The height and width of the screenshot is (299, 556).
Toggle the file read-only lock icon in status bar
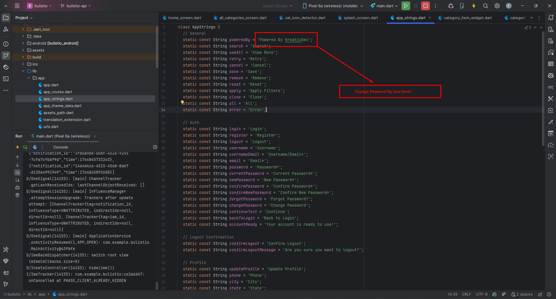click(x=540, y=294)
